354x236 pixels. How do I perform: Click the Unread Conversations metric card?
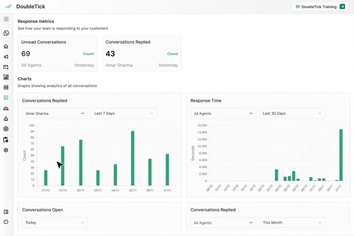(x=58, y=53)
